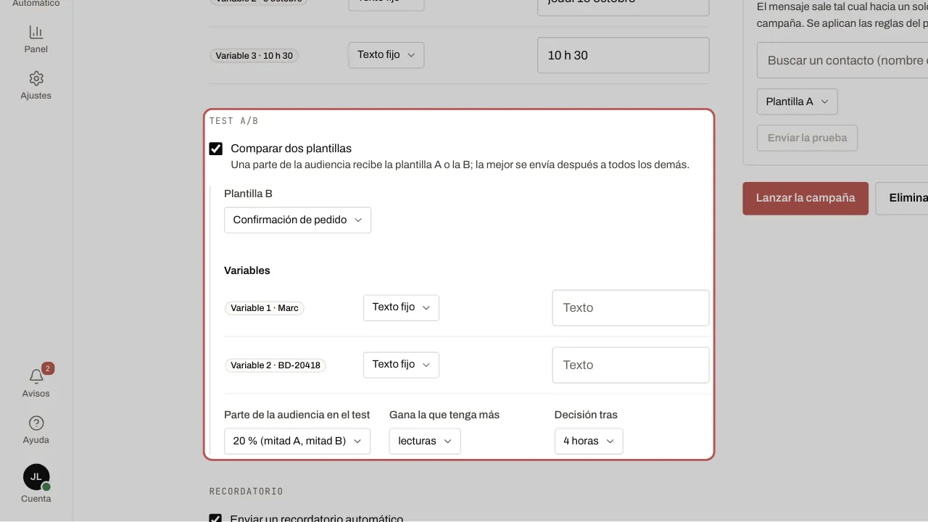The width and height of the screenshot is (928, 522).
Task: Expand the Parte de la audiencia en el test dropdown
Action: [297, 441]
